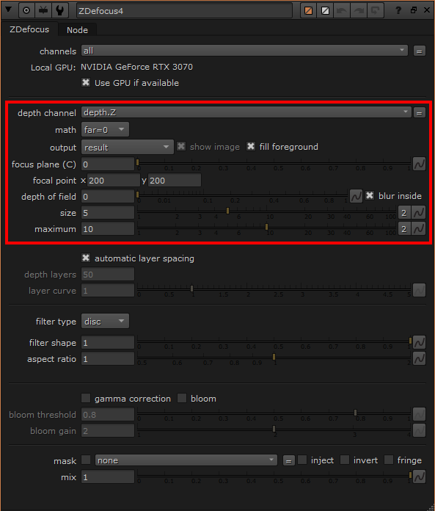The height and width of the screenshot is (511, 435).
Task: Click the wrench settings icon in header
Action: [x=60, y=10]
